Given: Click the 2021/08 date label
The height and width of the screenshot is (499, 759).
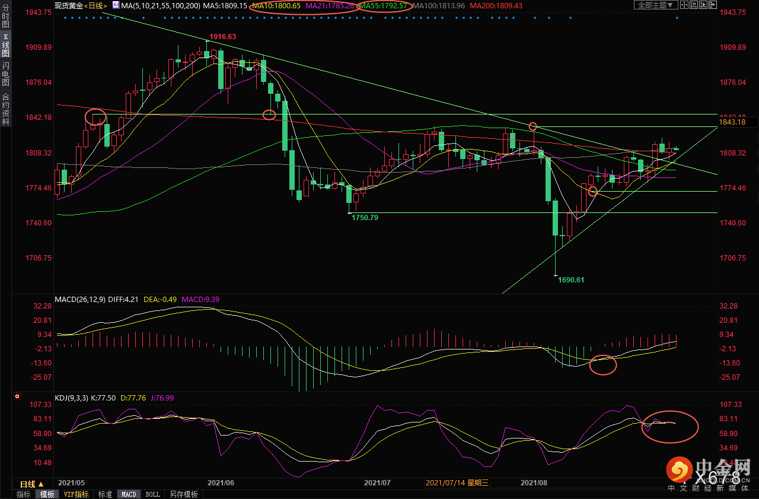Looking at the screenshot, I should click(x=534, y=483).
